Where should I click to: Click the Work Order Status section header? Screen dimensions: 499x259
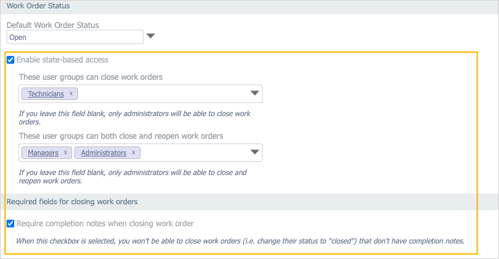[x=38, y=6]
